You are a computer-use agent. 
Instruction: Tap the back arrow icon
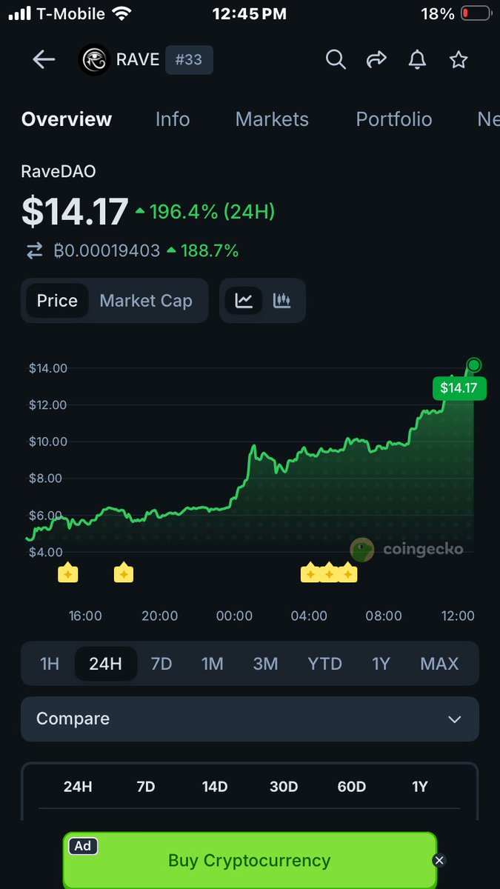(x=44, y=60)
